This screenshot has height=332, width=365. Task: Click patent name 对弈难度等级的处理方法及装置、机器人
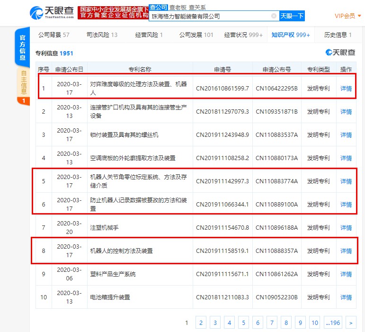coord(138,88)
